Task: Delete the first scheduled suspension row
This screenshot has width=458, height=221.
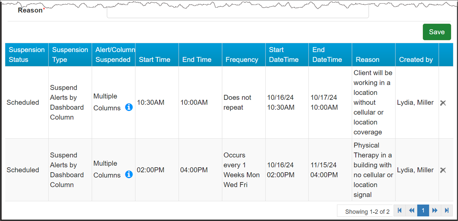Action: click(443, 103)
